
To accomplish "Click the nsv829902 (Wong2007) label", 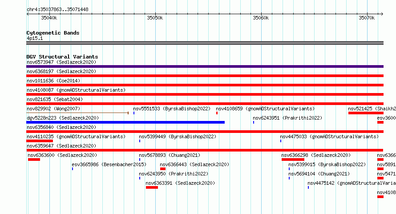I will click(53, 109).
